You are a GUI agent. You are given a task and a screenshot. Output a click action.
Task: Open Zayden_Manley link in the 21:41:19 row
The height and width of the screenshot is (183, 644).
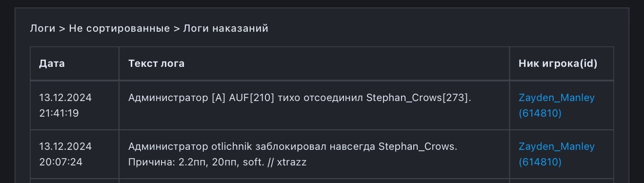(557, 98)
